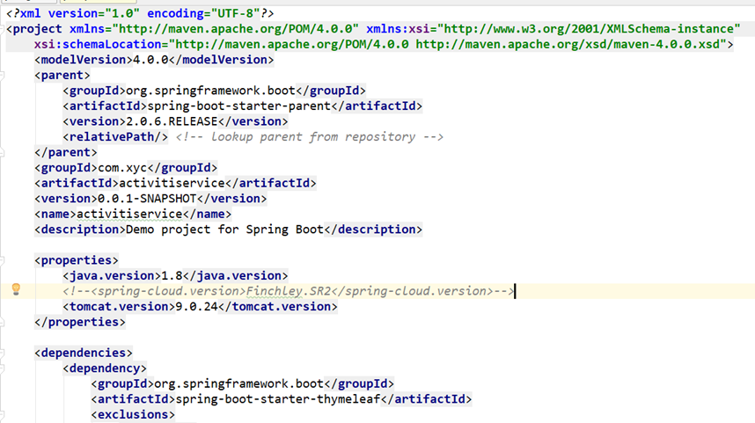
Task: Click the 'lookup parent from repository' comment
Action: point(309,136)
